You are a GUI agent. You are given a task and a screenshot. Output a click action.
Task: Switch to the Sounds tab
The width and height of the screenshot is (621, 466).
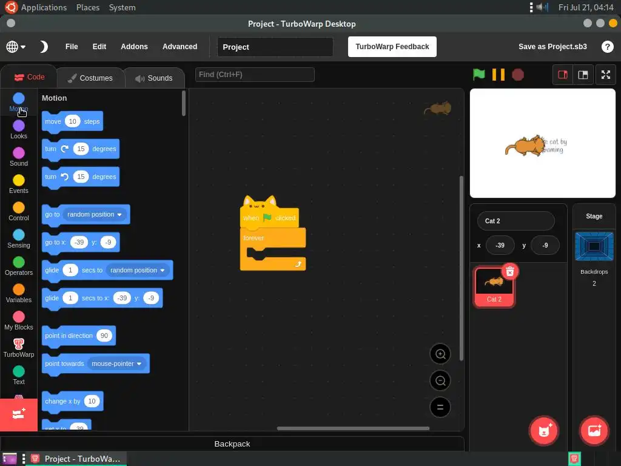pyautogui.click(x=155, y=78)
